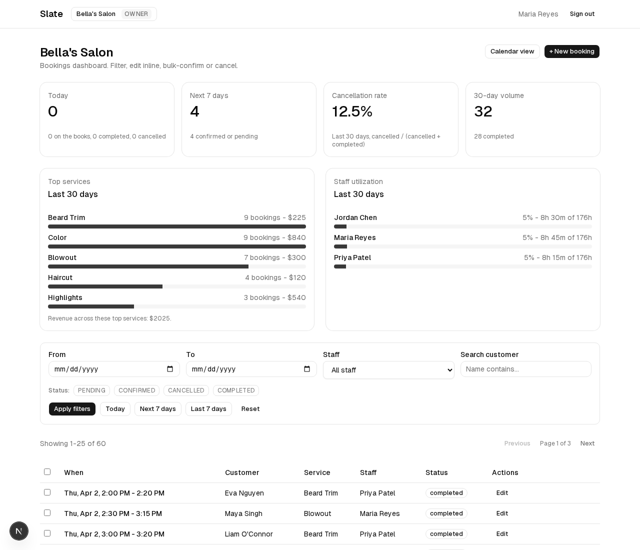Click 'Revenue across these top services: $2025.'
This screenshot has width=640, height=550.
[109, 318]
